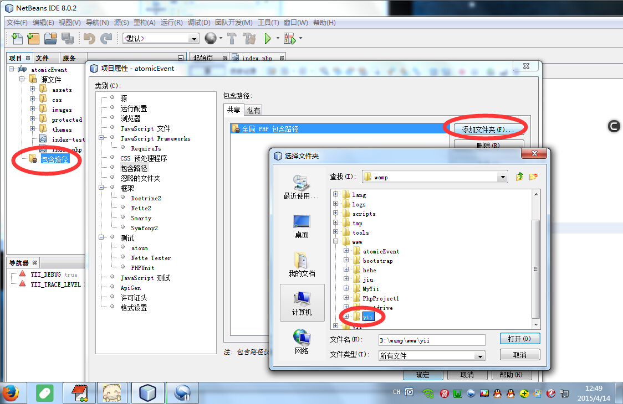This screenshot has width=623, height=404.
Task: Select the 浏览器 category
Action: pyautogui.click(x=130, y=118)
